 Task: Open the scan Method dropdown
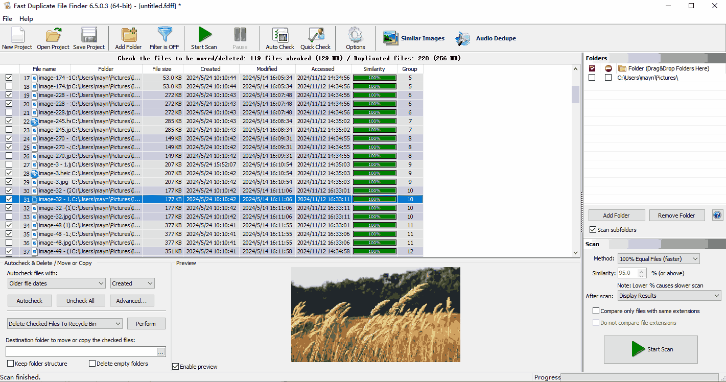(x=659, y=259)
